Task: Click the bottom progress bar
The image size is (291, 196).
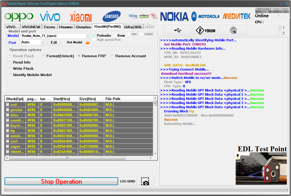Action: click(x=146, y=189)
